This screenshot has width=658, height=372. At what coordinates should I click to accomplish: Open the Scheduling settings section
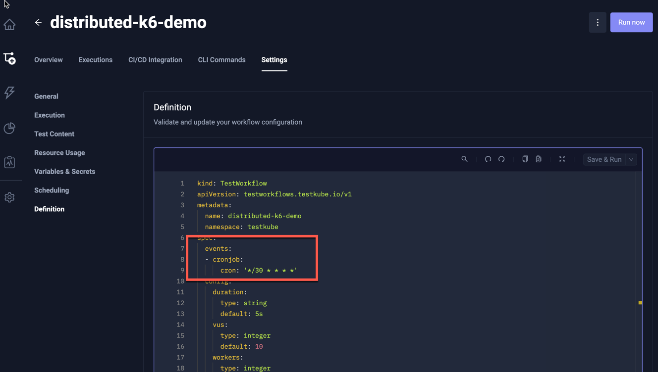[x=52, y=190]
